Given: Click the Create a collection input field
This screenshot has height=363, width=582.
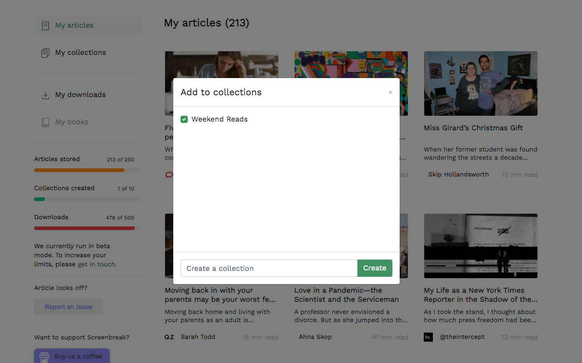Looking at the screenshot, I should pos(269,268).
